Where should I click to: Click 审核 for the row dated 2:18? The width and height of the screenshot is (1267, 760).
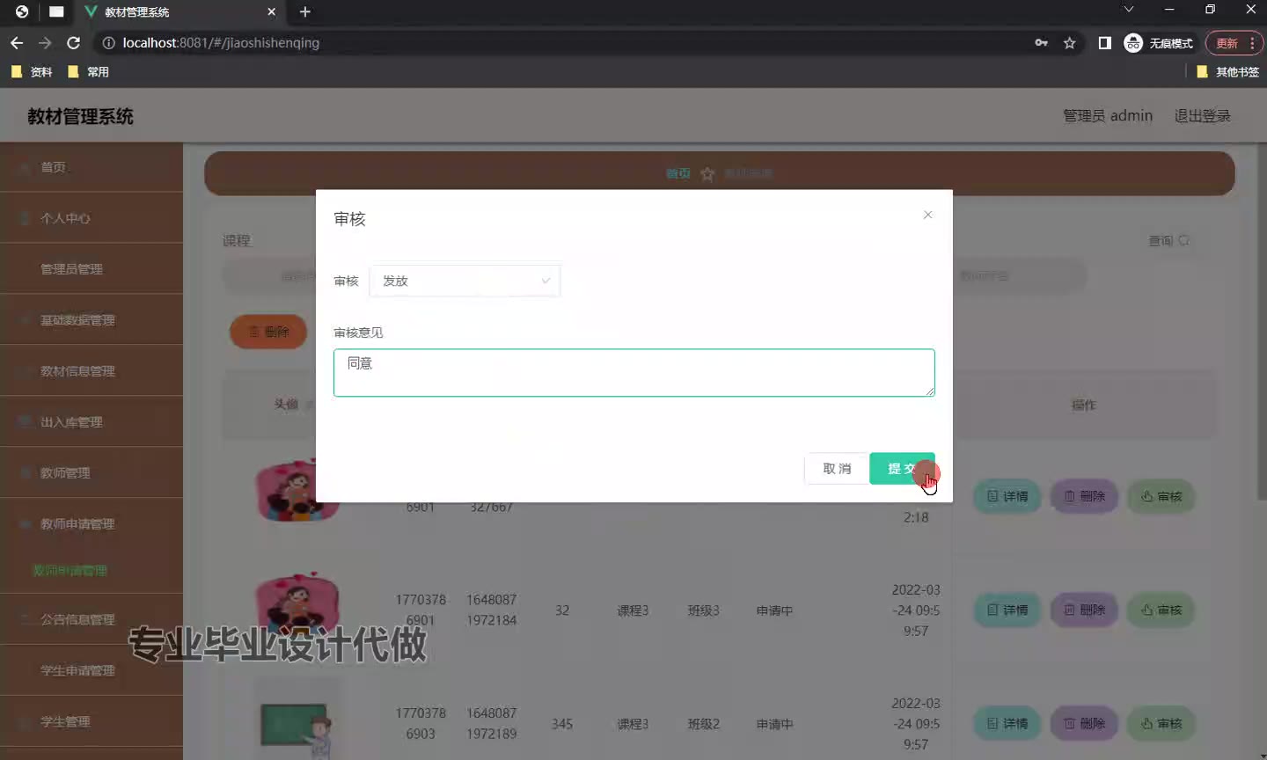pyautogui.click(x=1161, y=496)
